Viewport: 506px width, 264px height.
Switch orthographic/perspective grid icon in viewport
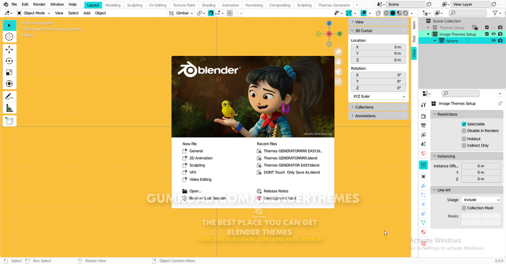(x=338, y=82)
